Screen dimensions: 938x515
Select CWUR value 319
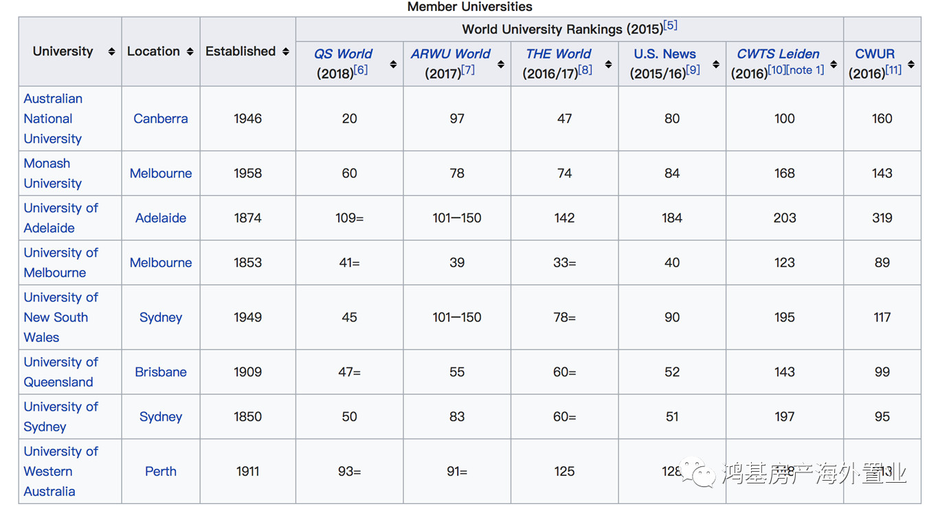pyautogui.click(x=882, y=218)
